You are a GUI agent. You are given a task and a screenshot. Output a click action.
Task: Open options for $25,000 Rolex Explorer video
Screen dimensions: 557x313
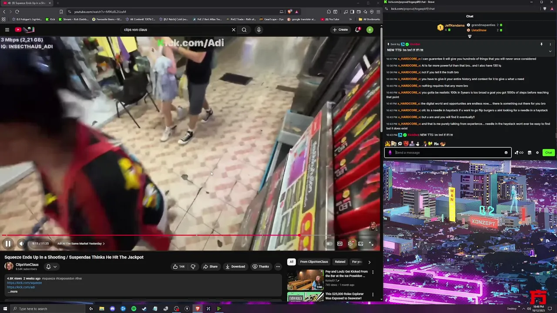pos(372,294)
